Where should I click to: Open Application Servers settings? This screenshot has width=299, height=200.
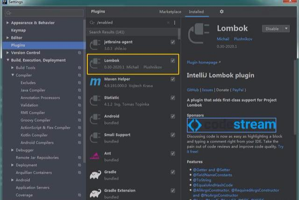(x=33, y=187)
